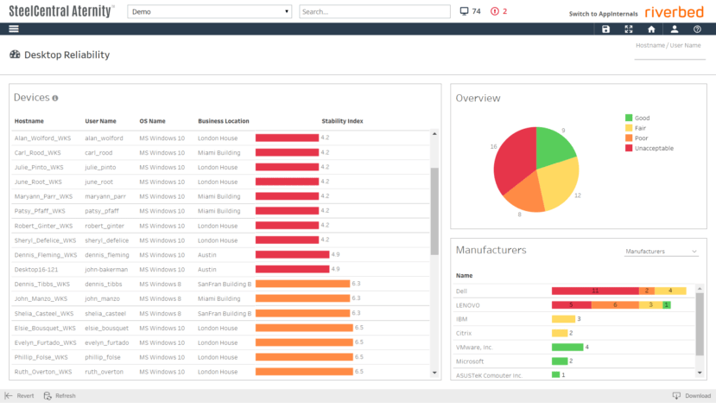Click Ruth_Overton_WKS hostname
This screenshot has width=716, height=403.
pyautogui.click(x=43, y=372)
